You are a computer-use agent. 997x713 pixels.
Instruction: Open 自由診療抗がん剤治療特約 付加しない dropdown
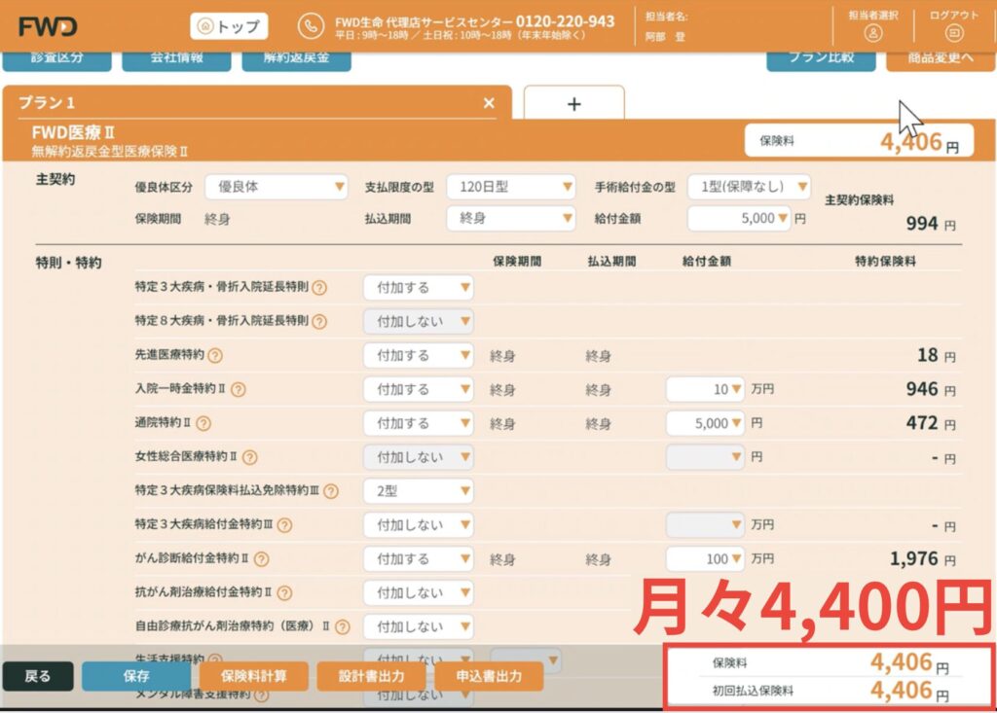(x=419, y=627)
